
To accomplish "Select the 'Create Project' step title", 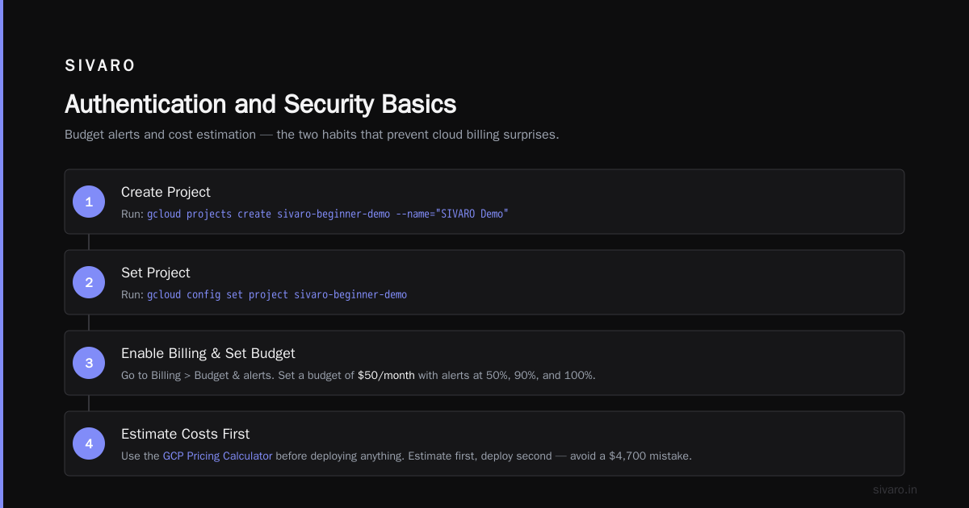I will [x=166, y=192].
